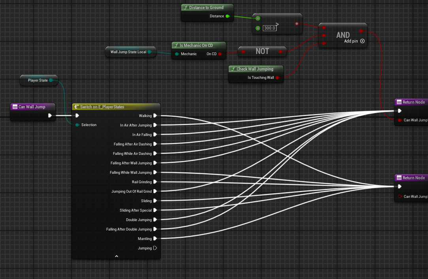Screen dimensions: 428x279
Task: Click the Selection input pin on Switch node
Action: (77, 125)
